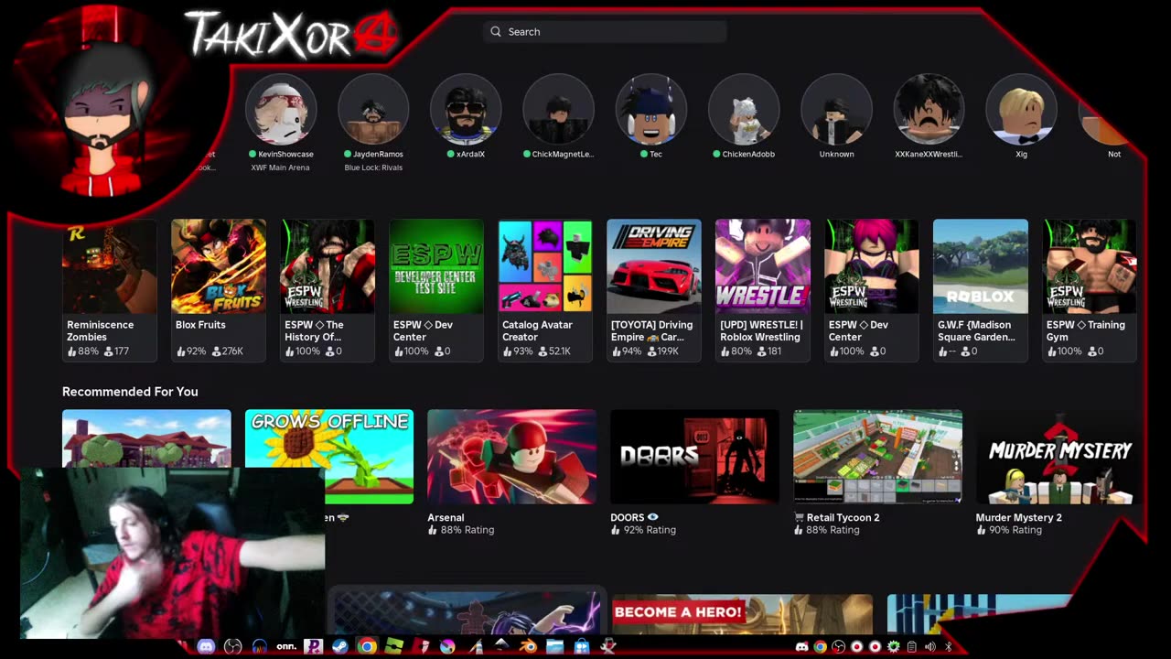Open green ESPW Developer Center Test Site thumbnail

coord(435,266)
